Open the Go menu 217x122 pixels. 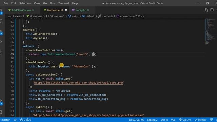tap(45, 3)
